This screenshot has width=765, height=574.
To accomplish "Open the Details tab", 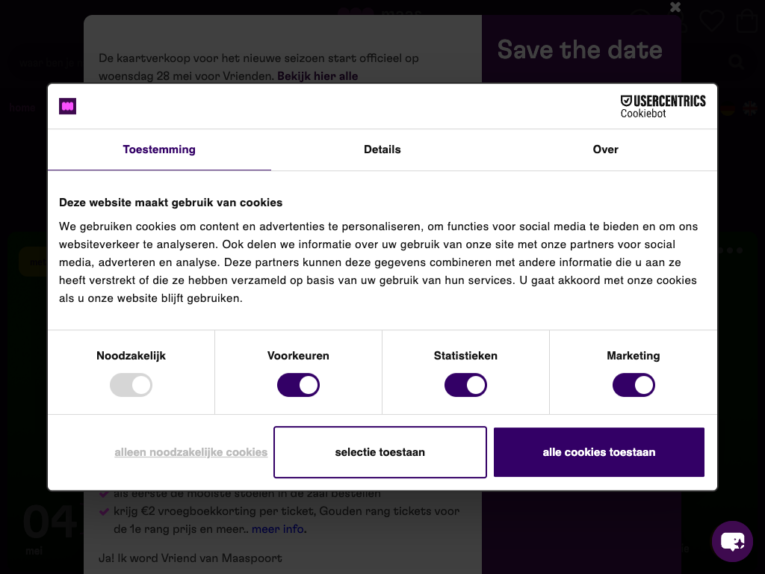I will (382, 149).
